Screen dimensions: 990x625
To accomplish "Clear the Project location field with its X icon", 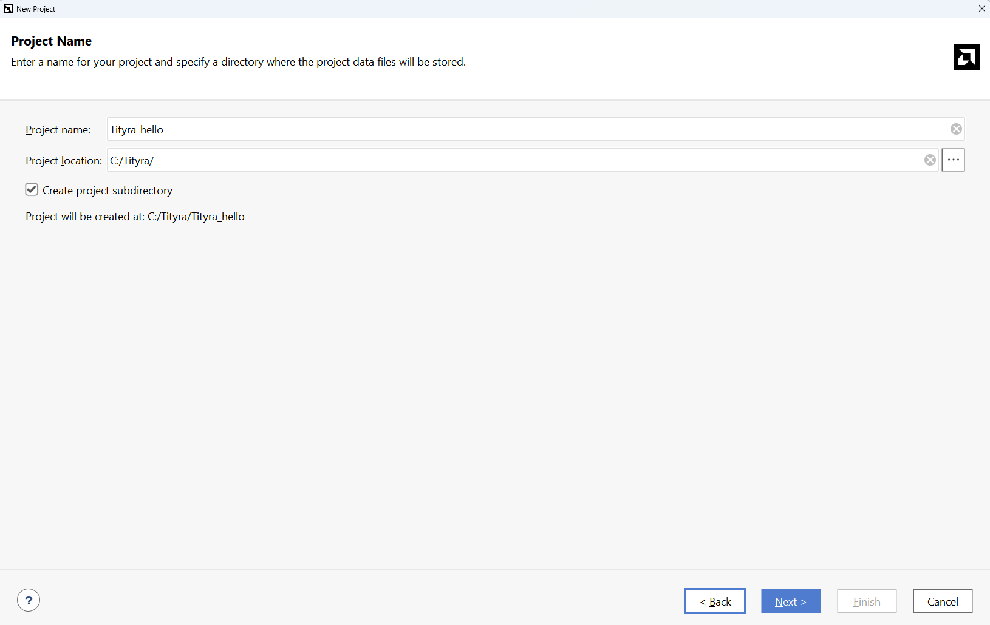I will [x=930, y=160].
